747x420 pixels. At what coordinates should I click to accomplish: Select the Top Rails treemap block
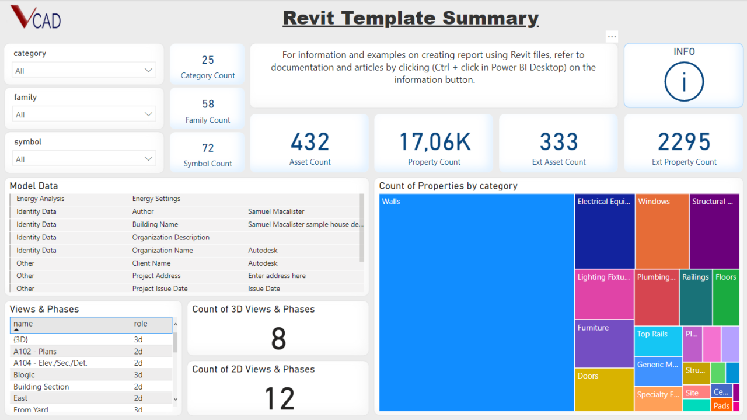coord(658,341)
